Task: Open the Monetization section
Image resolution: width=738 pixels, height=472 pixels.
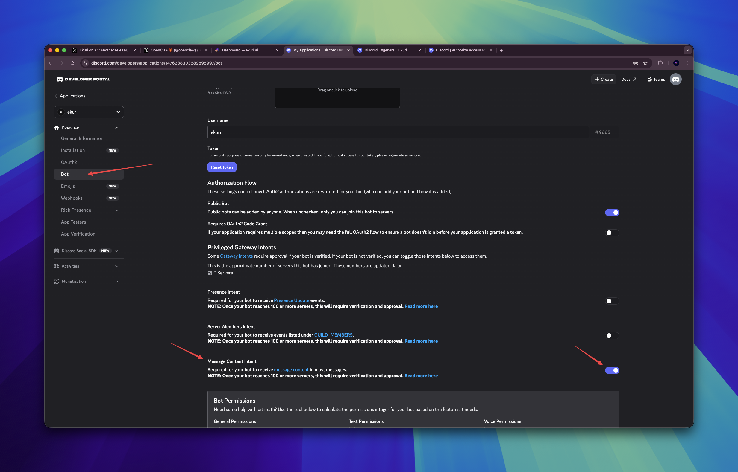Action: [74, 281]
